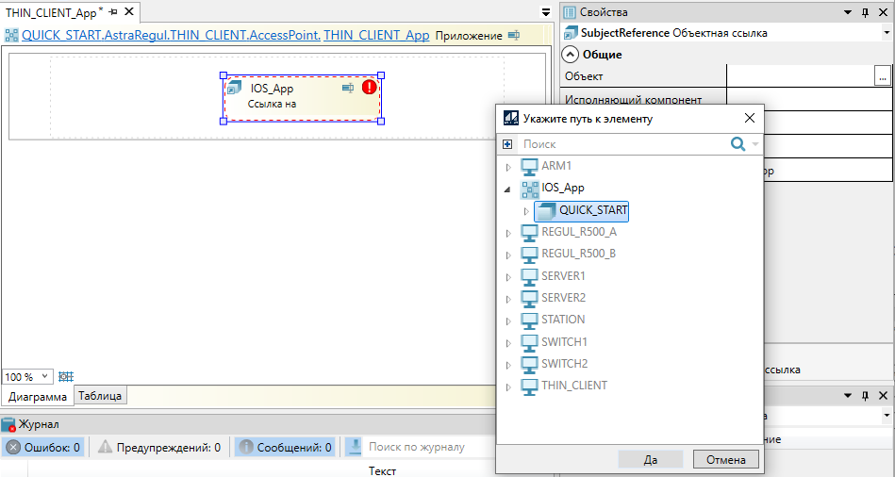
Task: Toggle the Ошибок: 0 errors filter
Action: [43, 447]
